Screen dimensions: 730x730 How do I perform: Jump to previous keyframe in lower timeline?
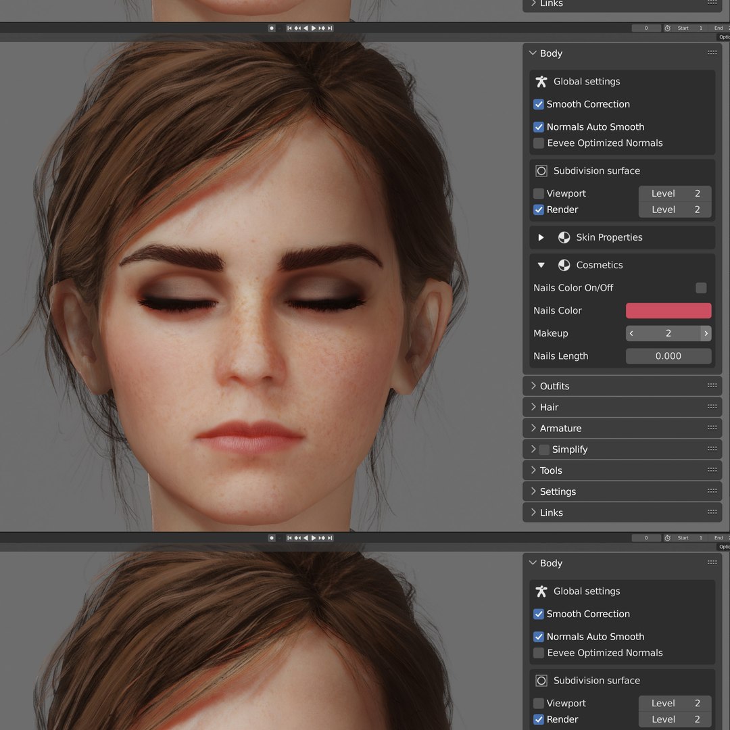297,538
